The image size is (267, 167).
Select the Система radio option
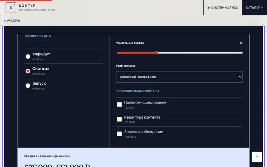click(x=28, y=71)
